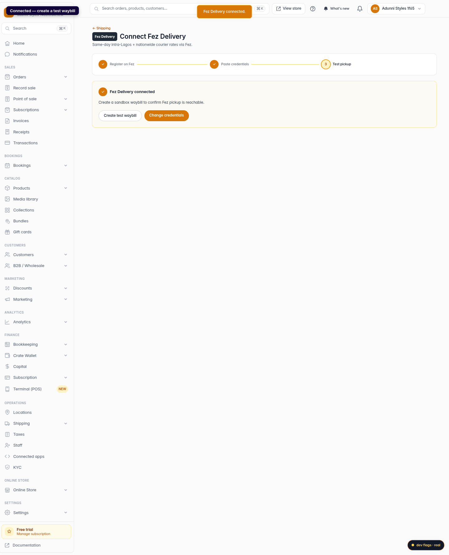Screen dimensions: 449x555
Task: Click the Bundles icon
Action: click(7, 221)
